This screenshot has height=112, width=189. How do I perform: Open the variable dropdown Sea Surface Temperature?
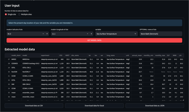116,34
